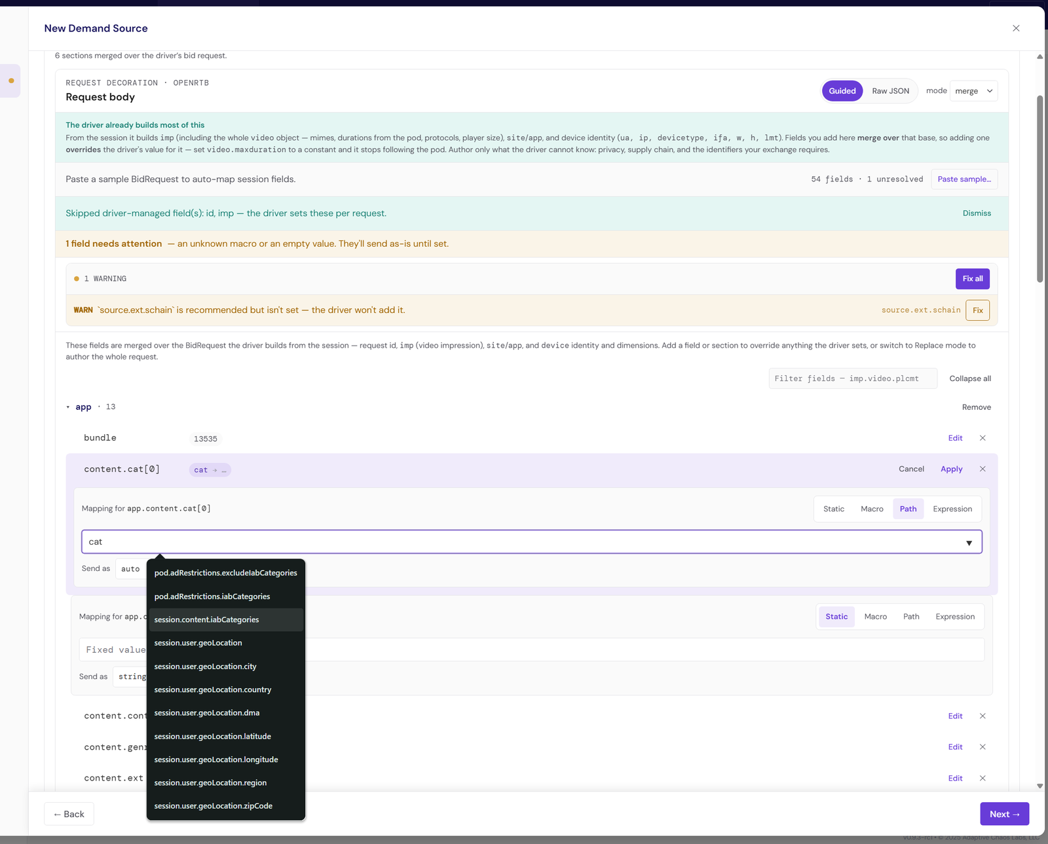Select Path tab in lower mapping panel

(x=911, y=617)
